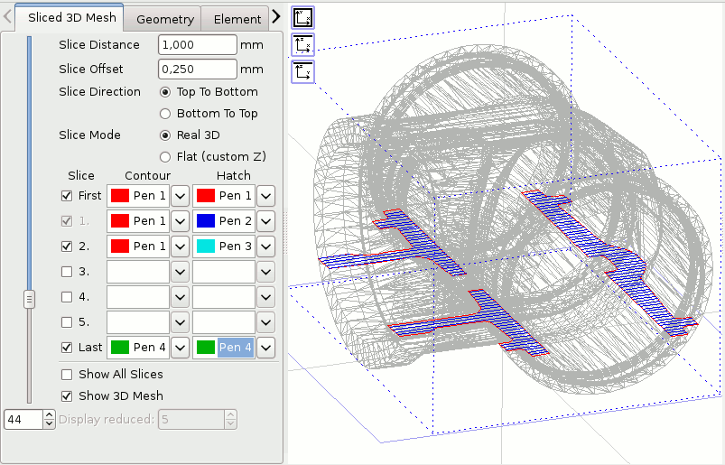
Task: Click the Display reduced spinner arrows
Action: (x=230, y=419)
